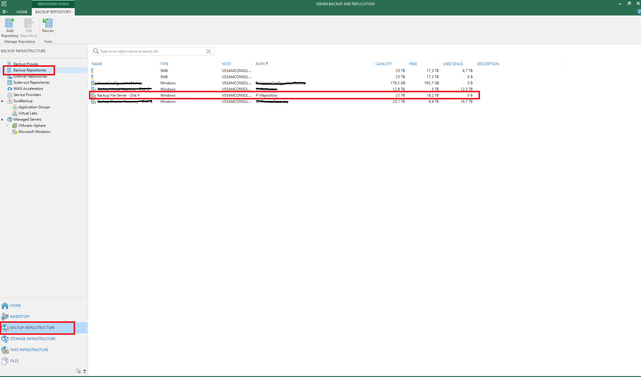Image resolution: width=641 pixels, height=377 pixels.
Task: Click the HOME house icon
Action: click(5, 306)
